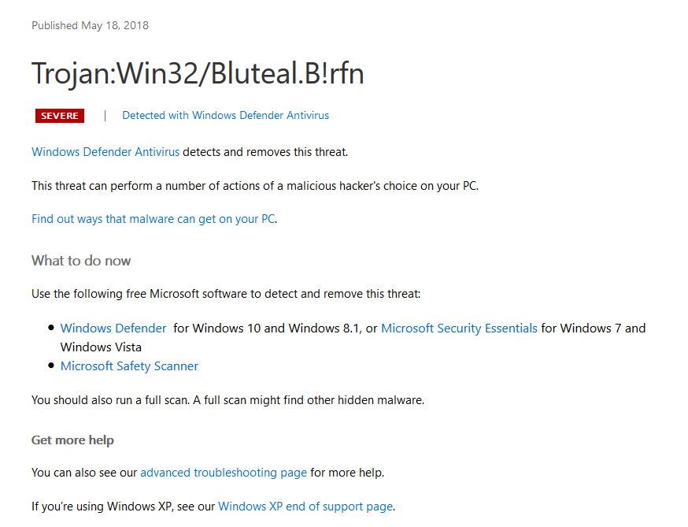The width and height of the screenshot is (688, 527).
Task: Open the 'Detected with Windows Defender Antivirus' link
Action: tap(225, 116)
